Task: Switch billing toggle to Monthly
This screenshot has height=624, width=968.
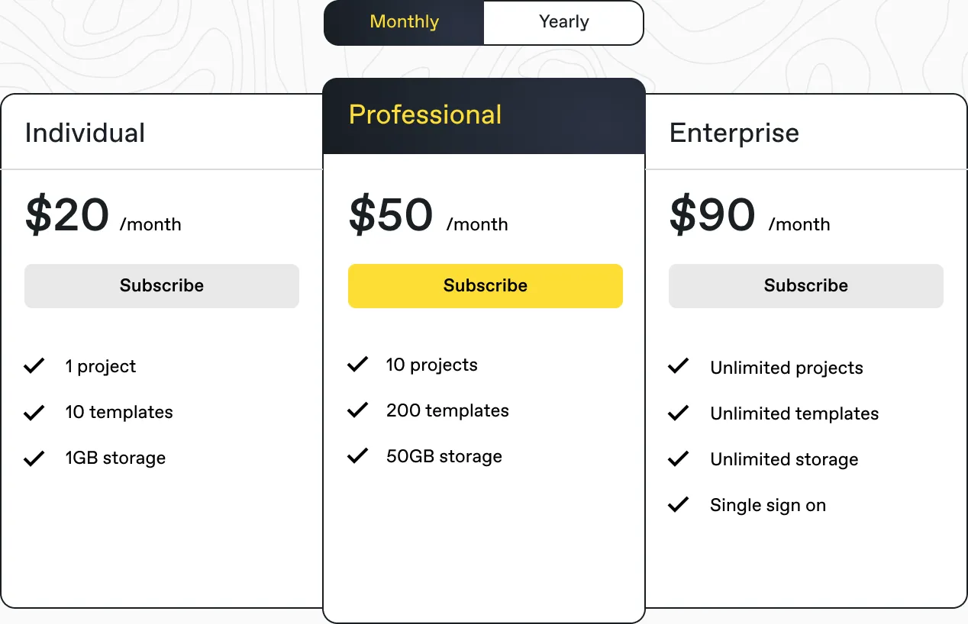Action: pos(404,22)
